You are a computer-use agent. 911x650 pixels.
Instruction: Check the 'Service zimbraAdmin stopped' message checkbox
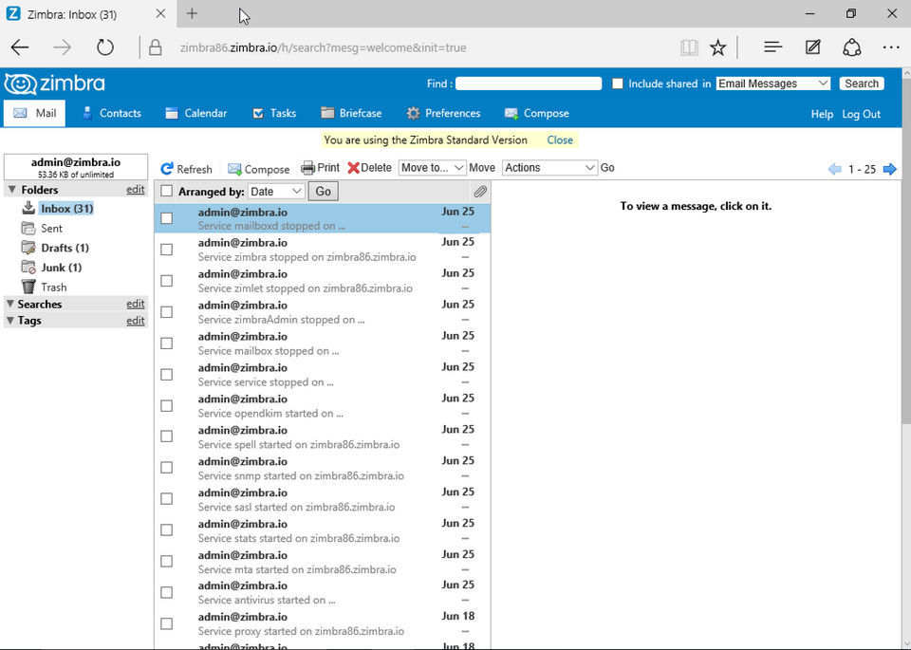167,312
